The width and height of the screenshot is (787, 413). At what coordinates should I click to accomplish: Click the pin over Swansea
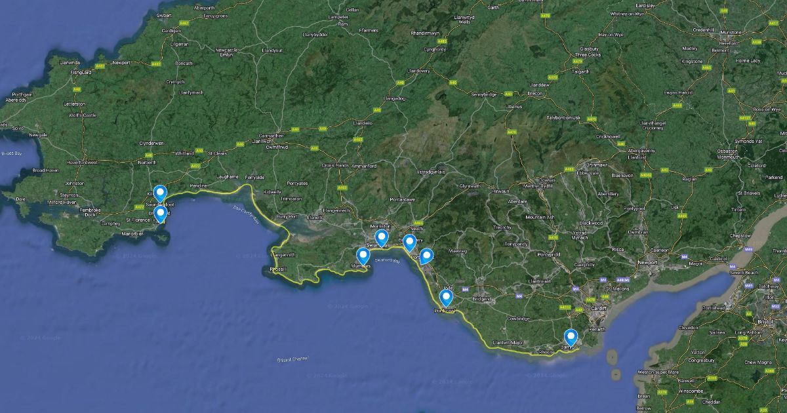point(381,237)
